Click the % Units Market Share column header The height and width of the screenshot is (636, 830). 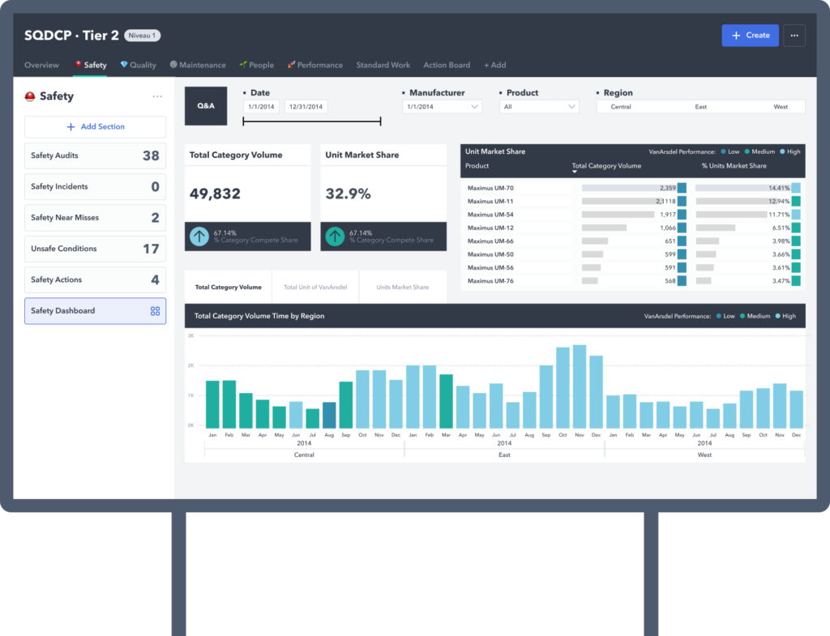[734, 166]
